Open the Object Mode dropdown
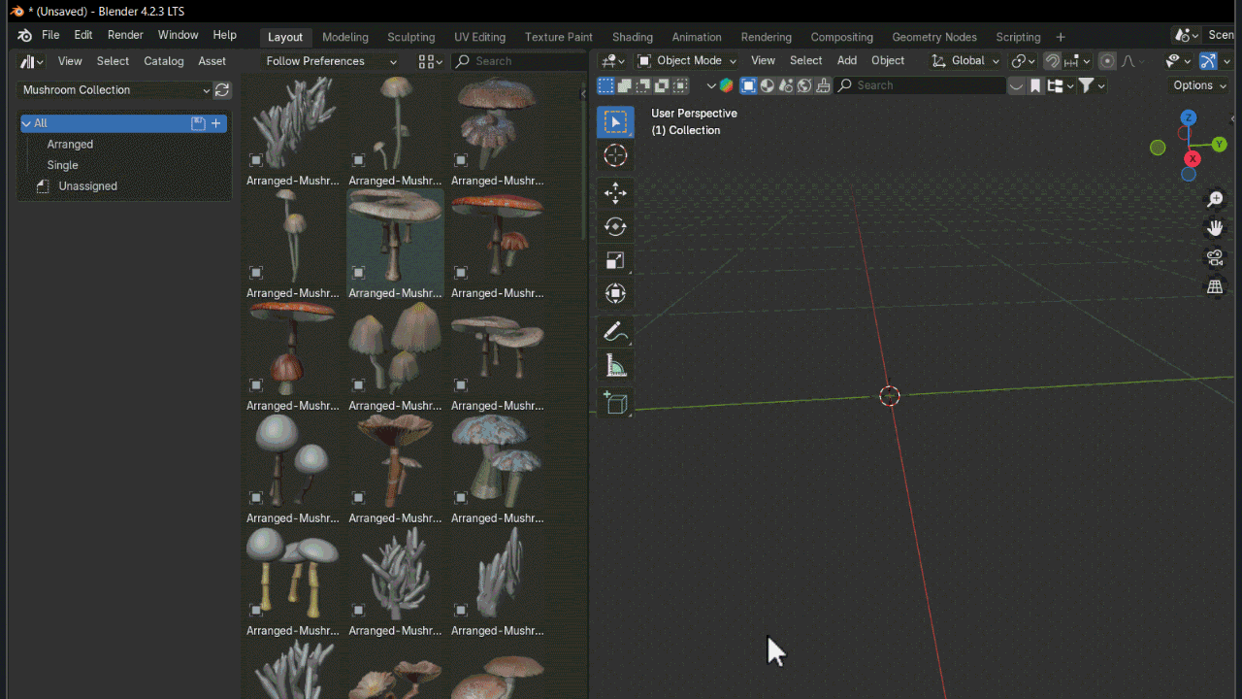This screenshot has height=699, width=1242. [x=686, y=61]
